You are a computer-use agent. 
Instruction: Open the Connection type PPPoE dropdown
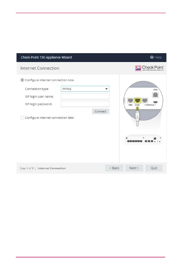point(85,89)
